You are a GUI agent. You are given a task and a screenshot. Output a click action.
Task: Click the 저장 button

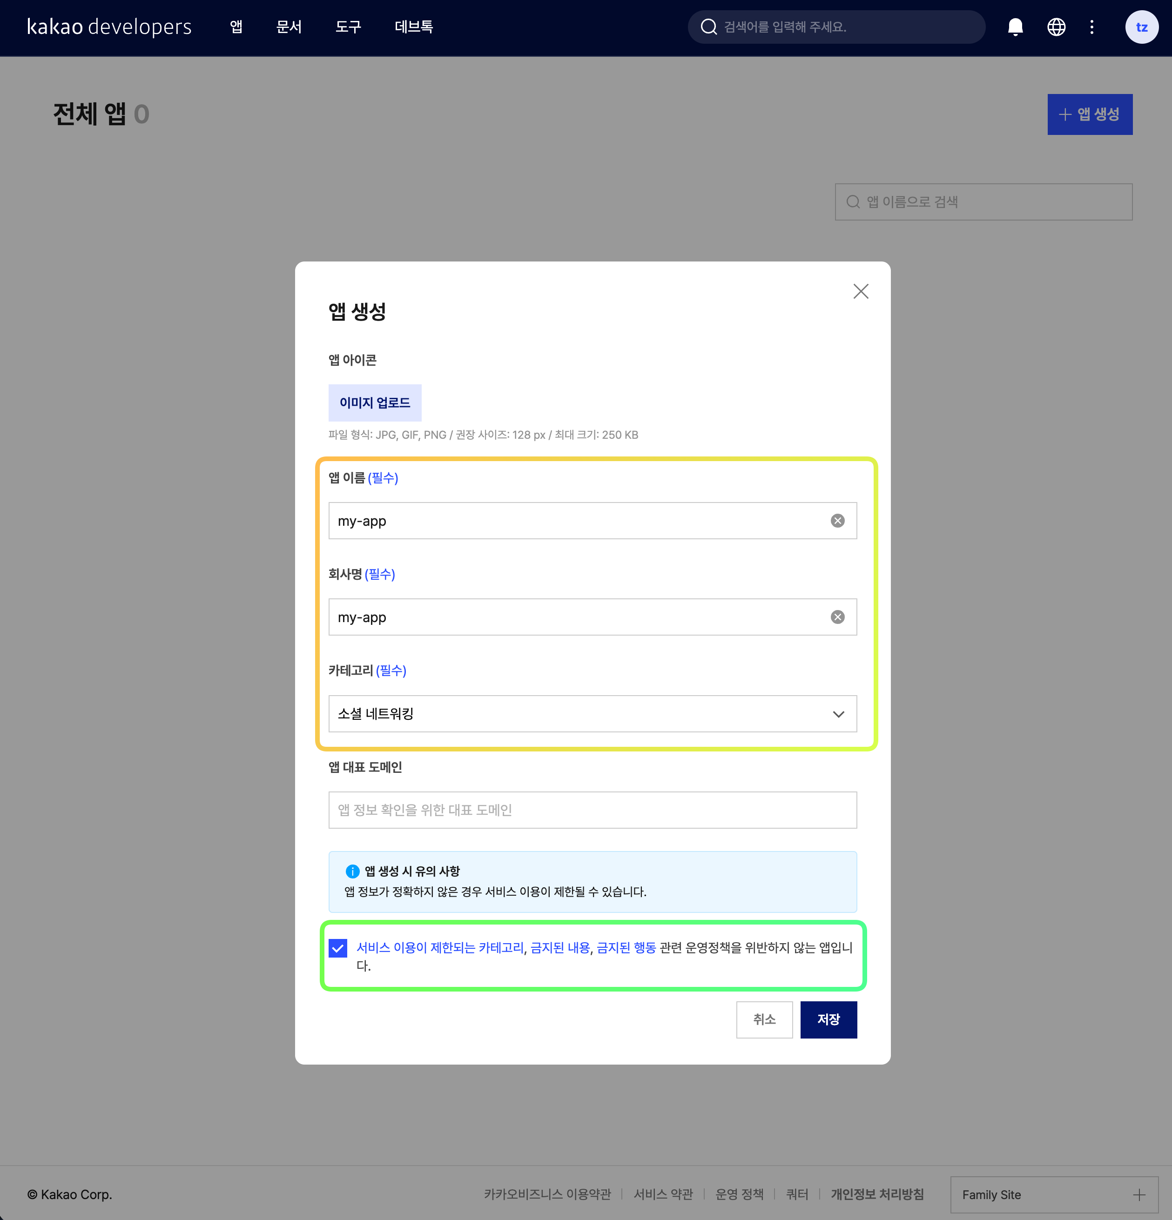[828, 1019]
